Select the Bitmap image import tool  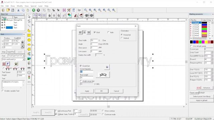tap(29, 59)
